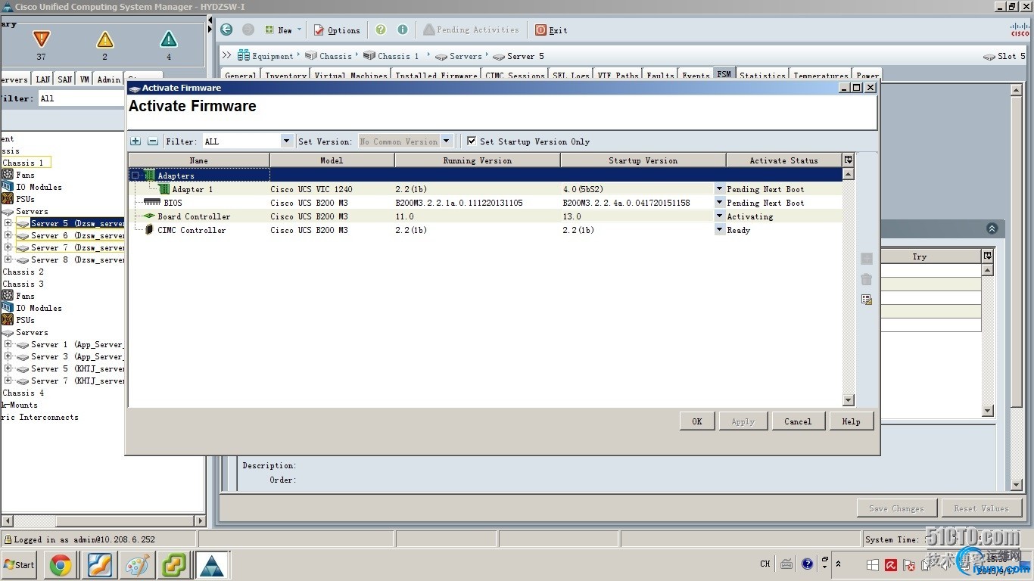Click the Chassis 1 breadcrumb
The image size is (1034, 581).
(x=391, y=56)
